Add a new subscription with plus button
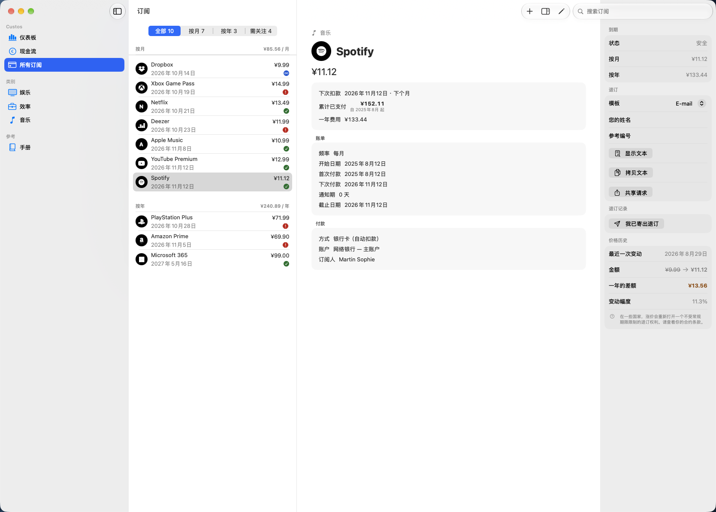 [530, 12]
